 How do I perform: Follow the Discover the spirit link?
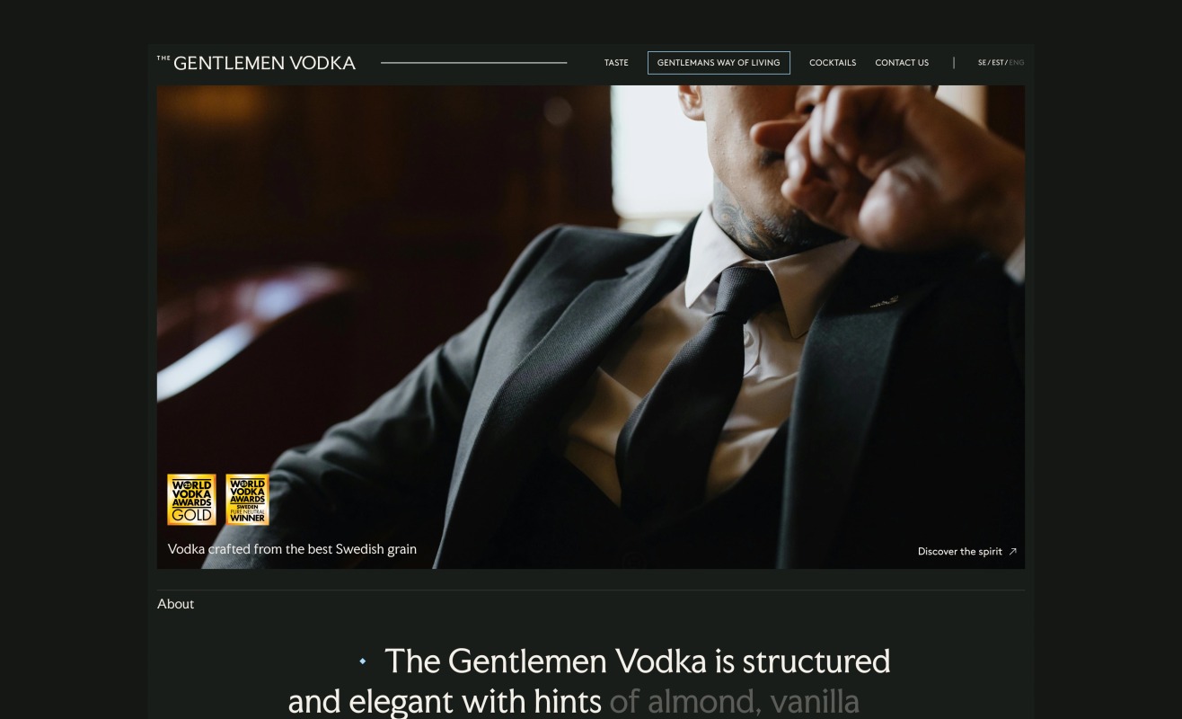(960, 552)
